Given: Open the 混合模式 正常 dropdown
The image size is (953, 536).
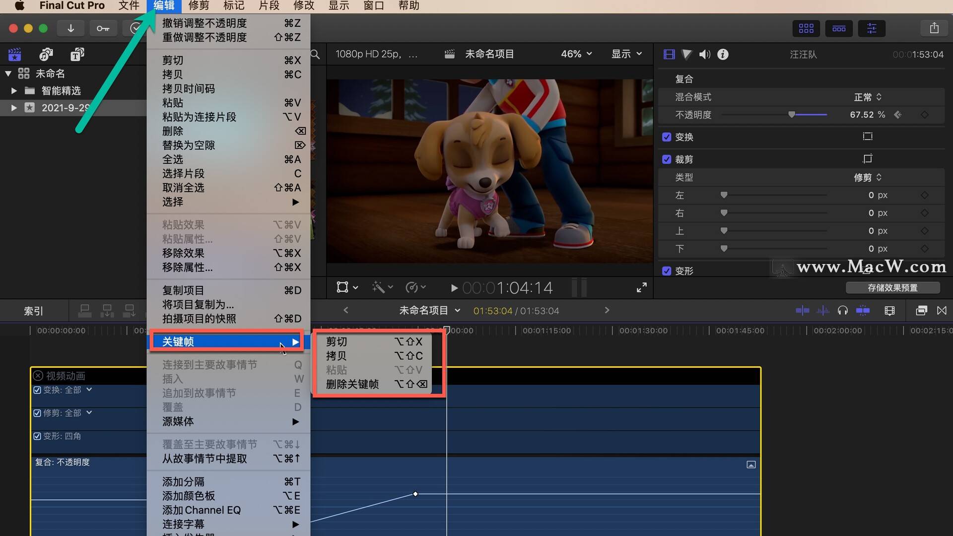Looking at the screenshot, I should coord(868,97).
